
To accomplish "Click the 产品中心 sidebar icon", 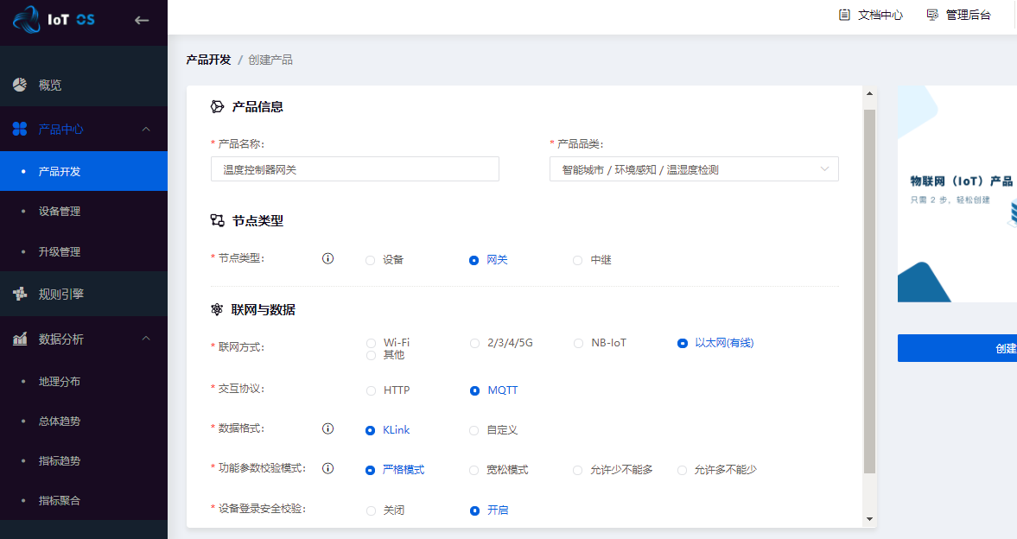I will (19, 128).
